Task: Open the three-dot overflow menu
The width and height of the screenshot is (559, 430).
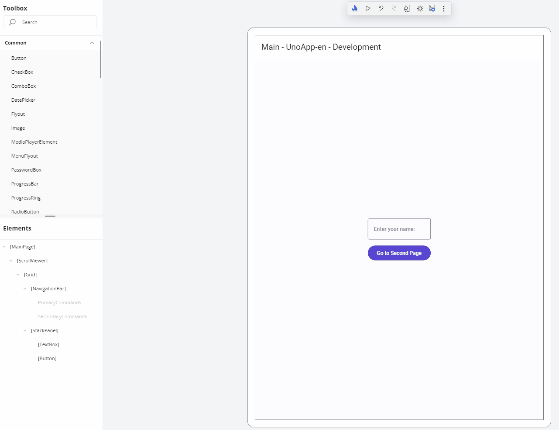Action: 444,8
